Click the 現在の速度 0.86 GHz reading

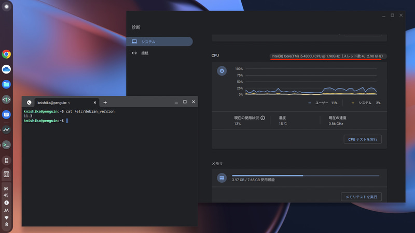pos(338,121)
